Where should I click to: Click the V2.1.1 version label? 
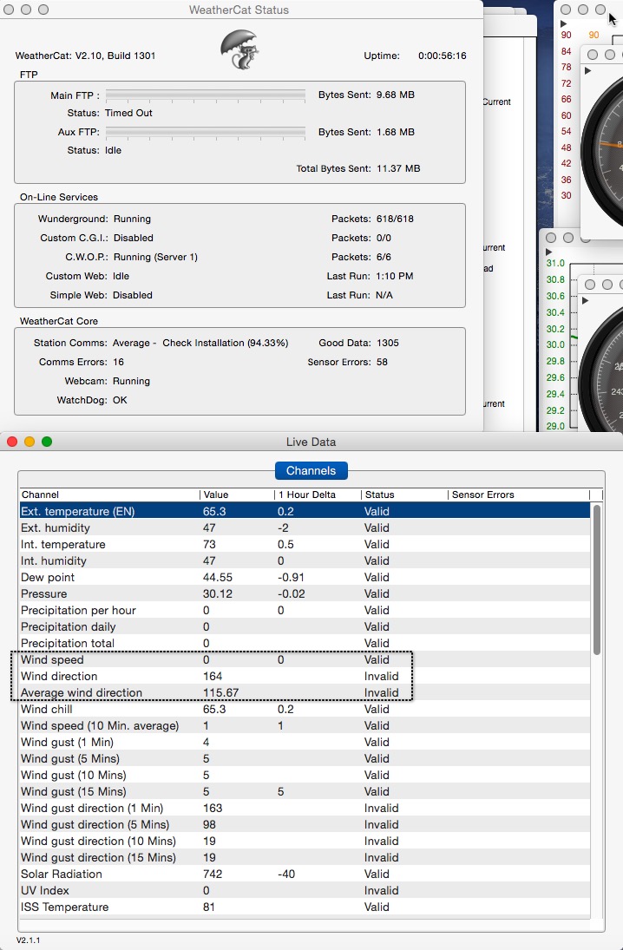coord(29,940)
